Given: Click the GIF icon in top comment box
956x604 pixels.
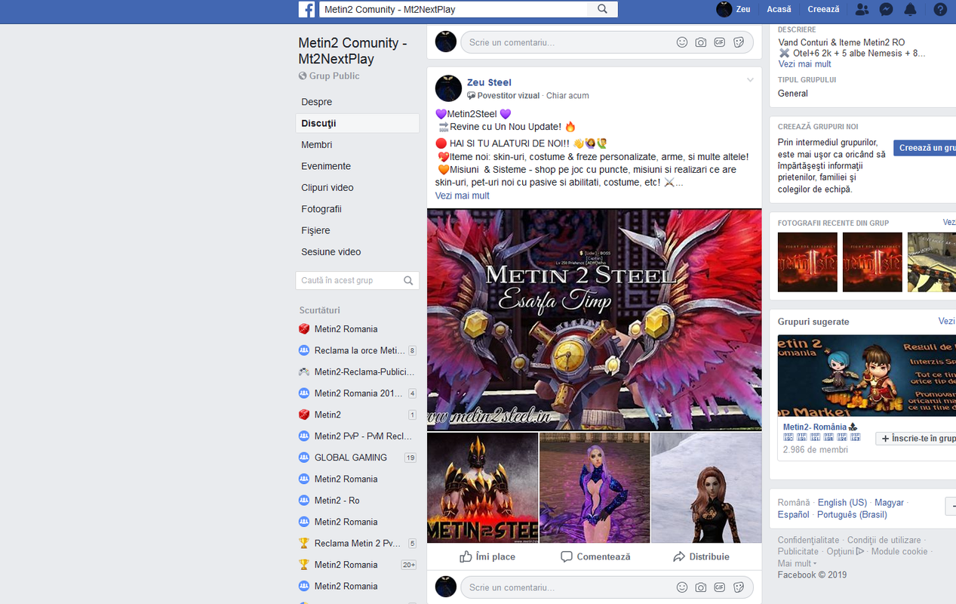Looking at the screenshot, I should click(x=720, y=42).
